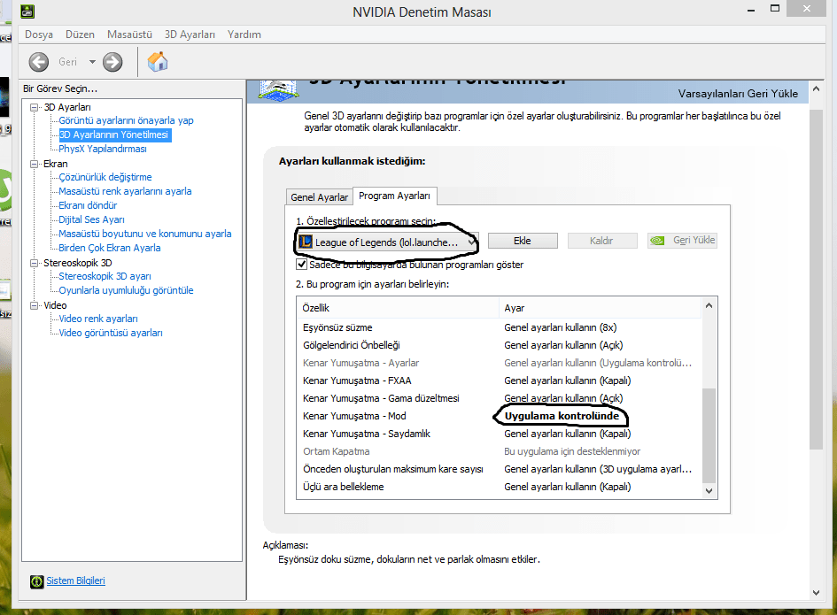The width and height of the screenshot is (837, 615).
Task: Select the Program Ayarları tab
Action: 394,196
